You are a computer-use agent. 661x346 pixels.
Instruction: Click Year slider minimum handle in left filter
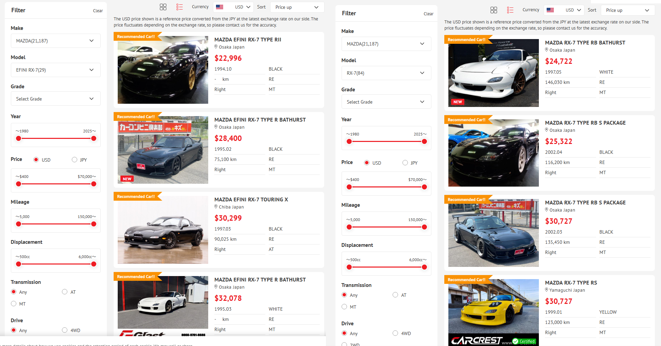(19, 138)
